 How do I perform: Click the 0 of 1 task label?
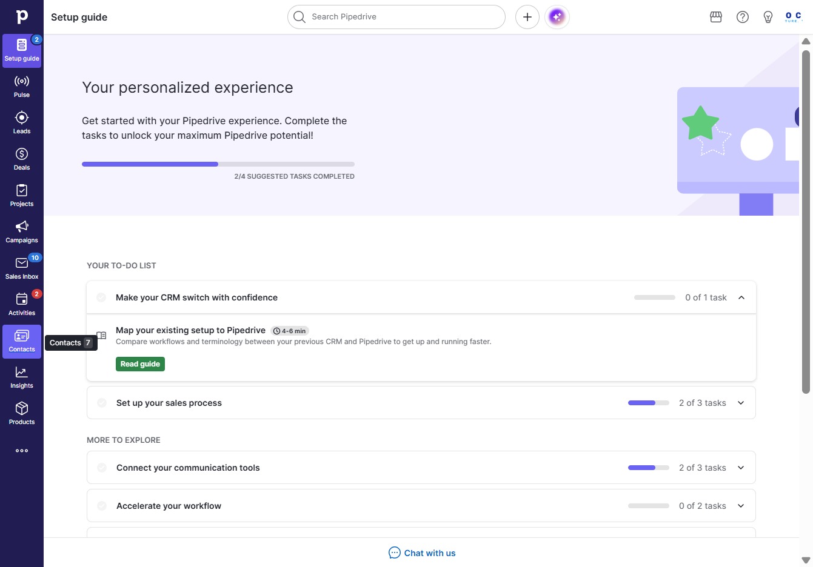[x=706, y=297]
